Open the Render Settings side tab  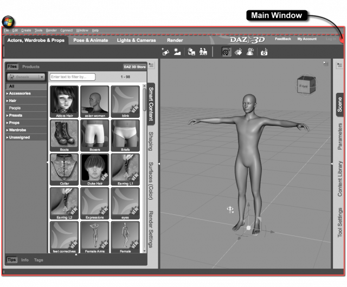tap(151, 229)
